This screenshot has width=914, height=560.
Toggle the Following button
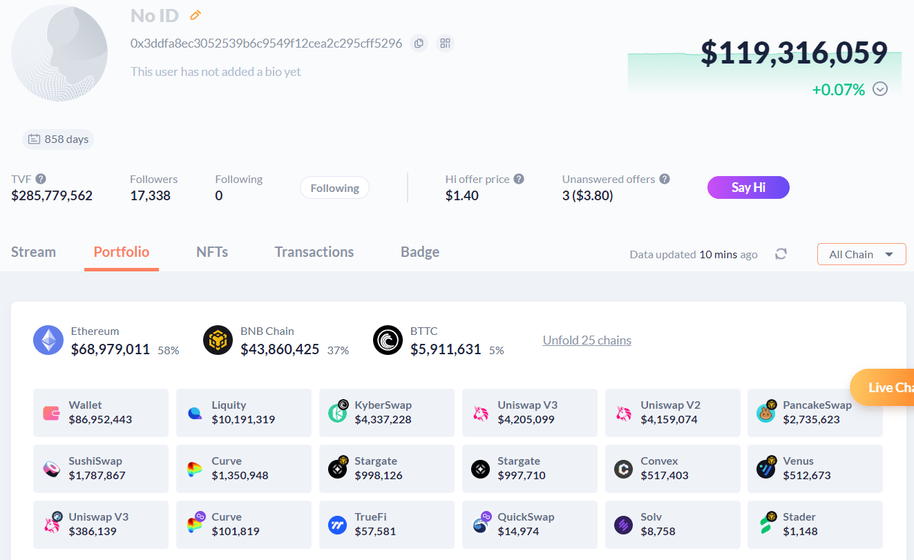334,188
